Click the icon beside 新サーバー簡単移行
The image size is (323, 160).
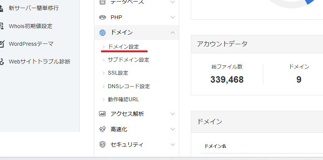click(x=2, y=8)
